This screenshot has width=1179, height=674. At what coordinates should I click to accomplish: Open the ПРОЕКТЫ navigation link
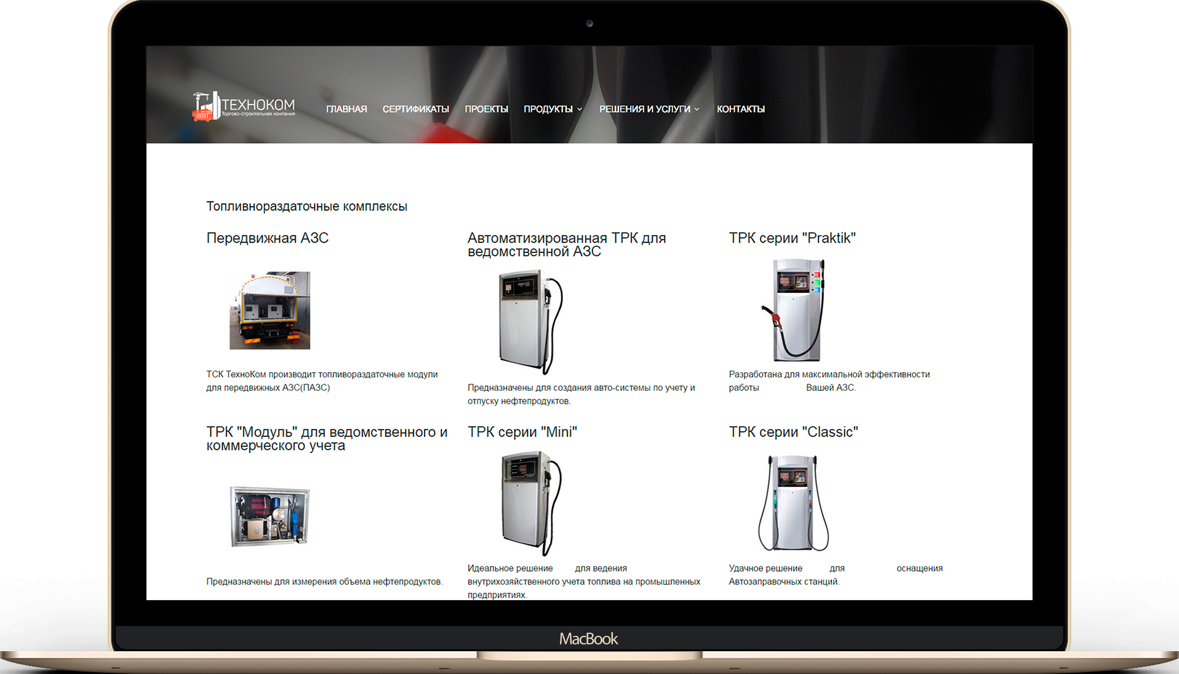click(486, 109)
